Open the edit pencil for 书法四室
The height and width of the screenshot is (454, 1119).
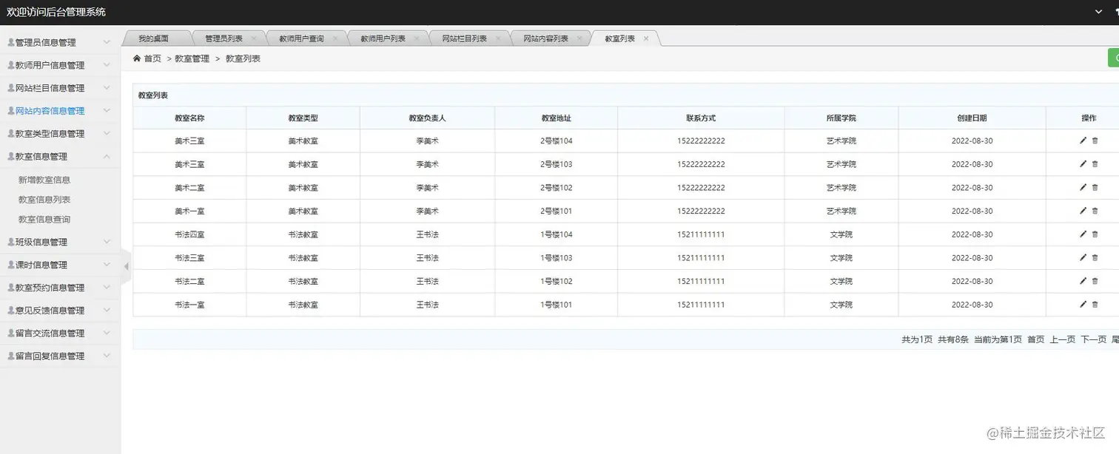[x=1083, y=234]
